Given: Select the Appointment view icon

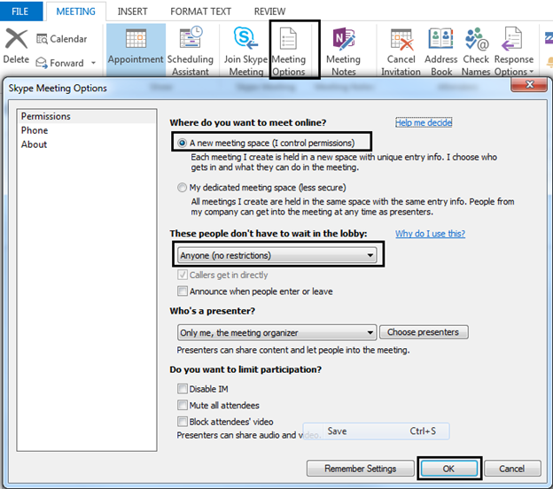Looking at the screenshot, I should click(136, 38).
